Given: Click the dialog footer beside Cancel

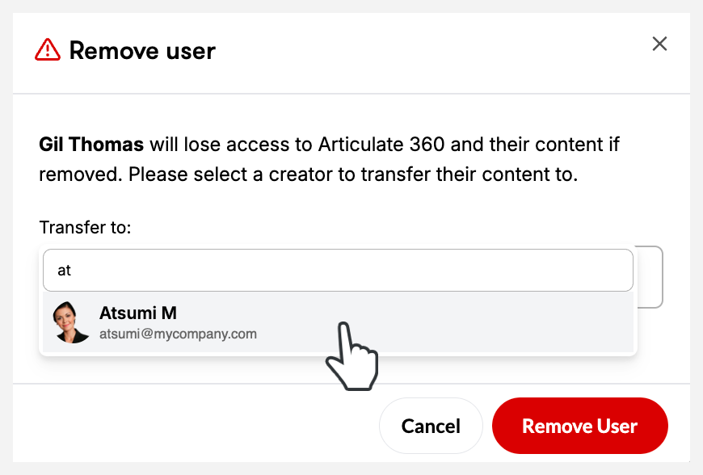Looking at the screenshot, I should pyautogui.click(x=202, y=426).
